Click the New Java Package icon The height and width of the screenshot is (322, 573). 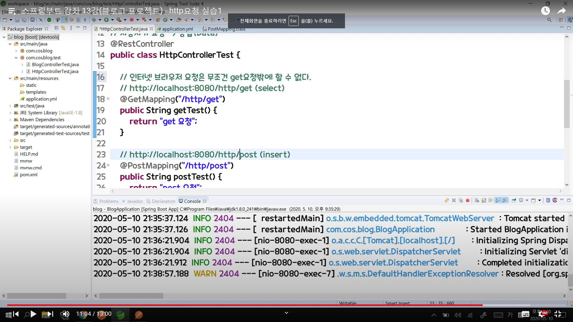click(158, 20)
